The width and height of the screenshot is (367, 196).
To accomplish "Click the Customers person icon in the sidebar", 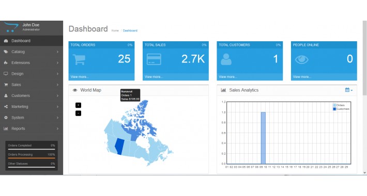I will 6,96.
